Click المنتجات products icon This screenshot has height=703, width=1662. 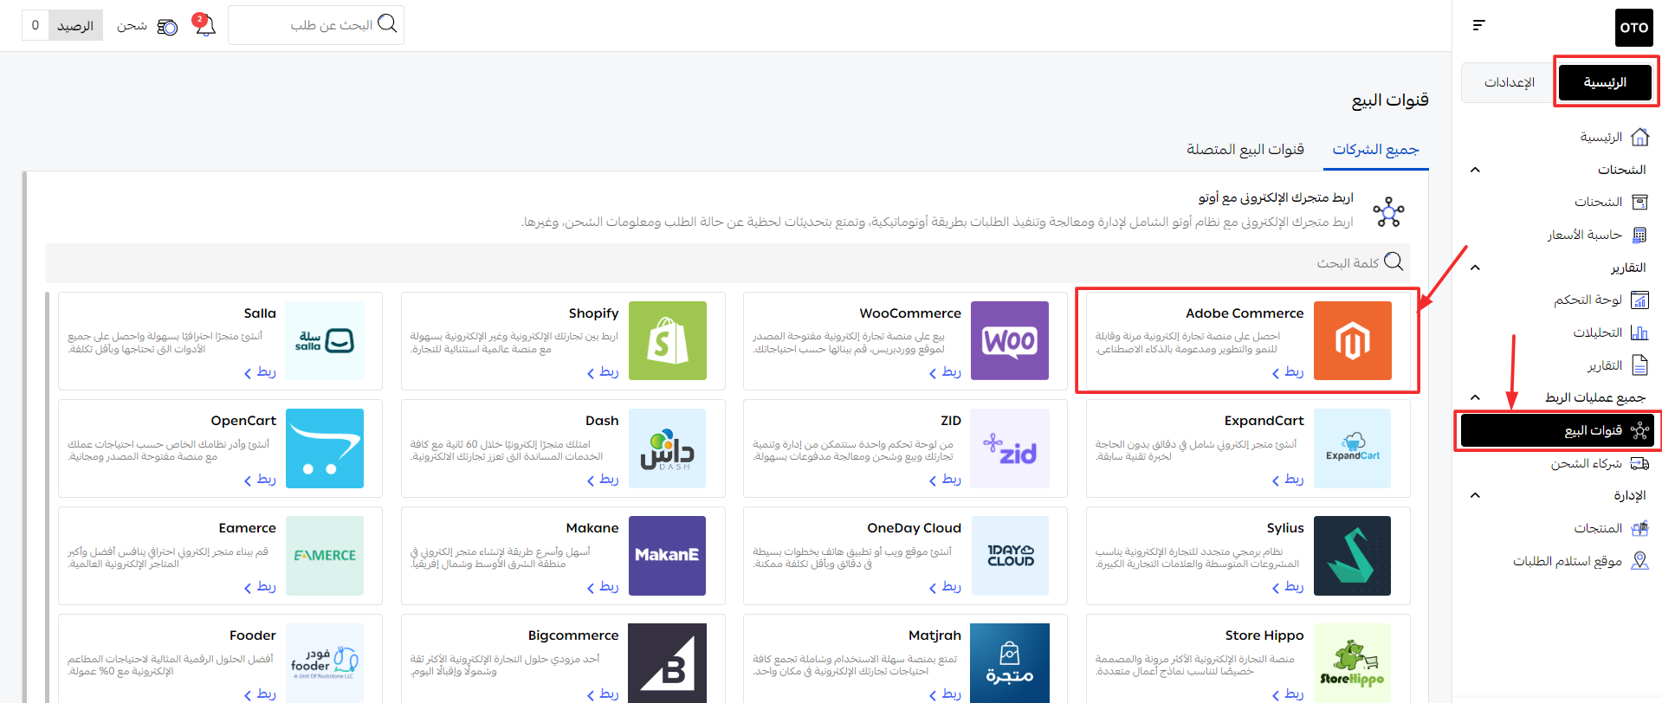point(1639,528)
